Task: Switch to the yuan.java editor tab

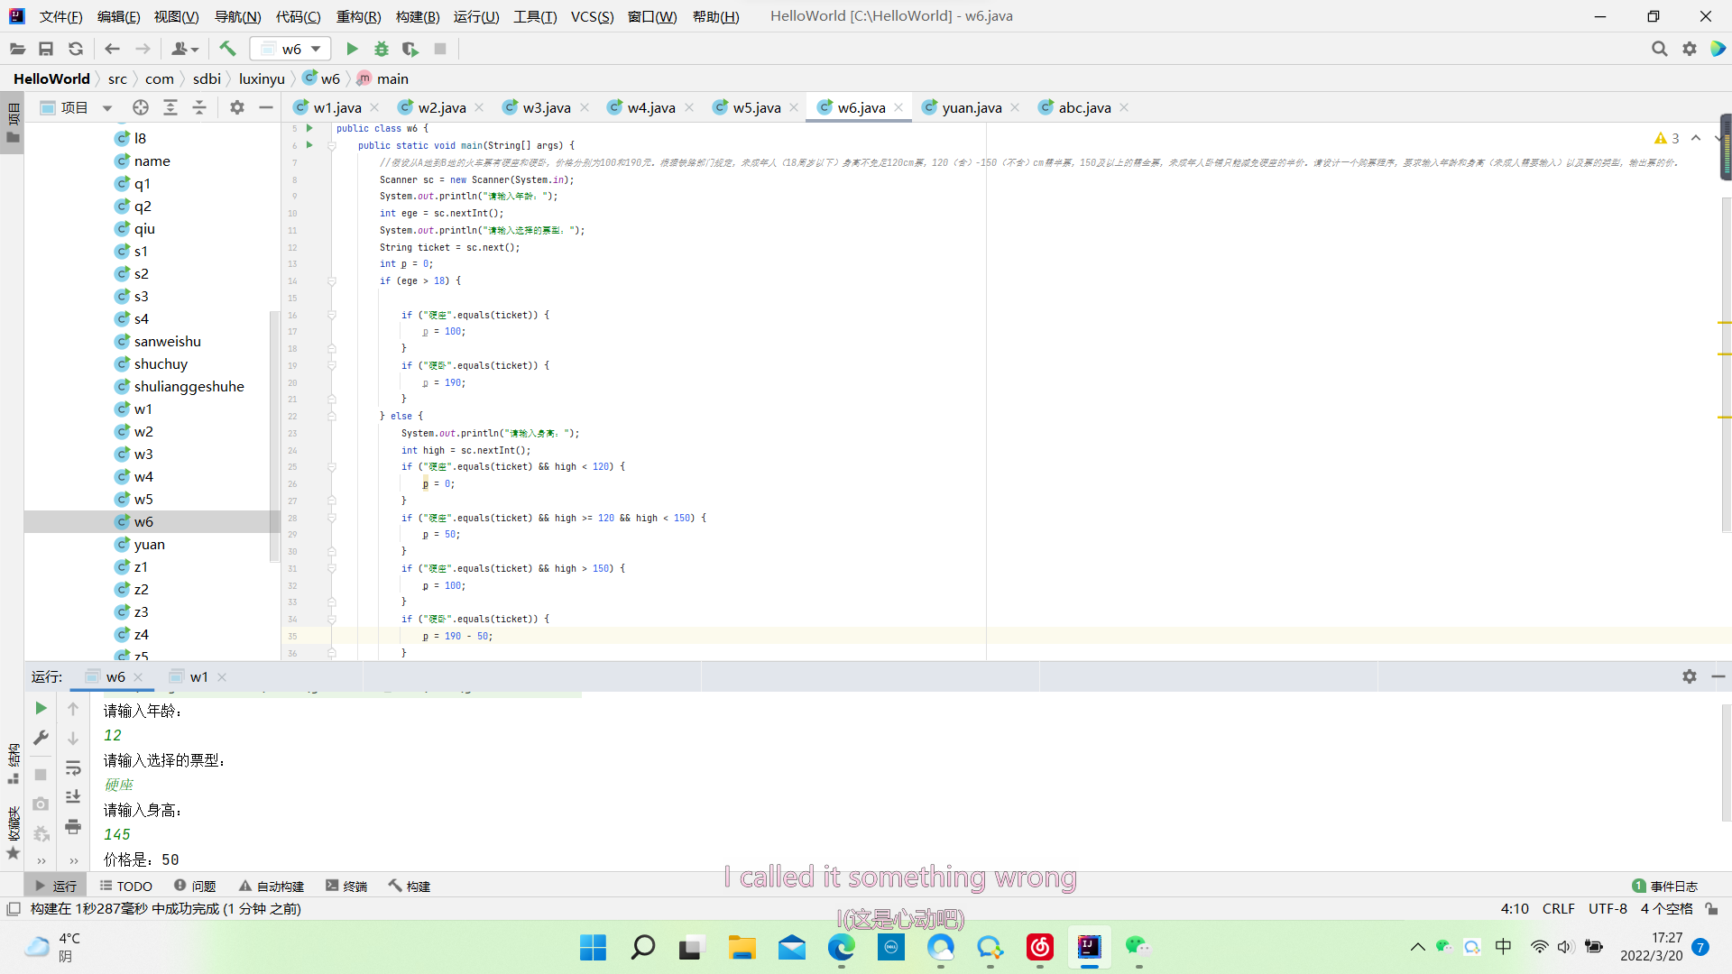Action: click(971, 107)
